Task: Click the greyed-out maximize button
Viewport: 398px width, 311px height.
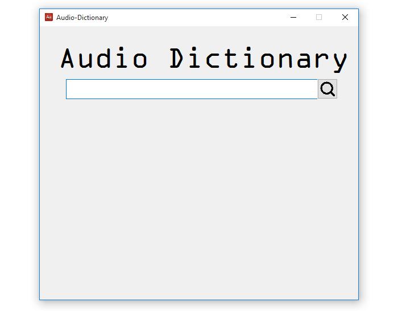Action: pyautogui.click(x=319, y=17)
